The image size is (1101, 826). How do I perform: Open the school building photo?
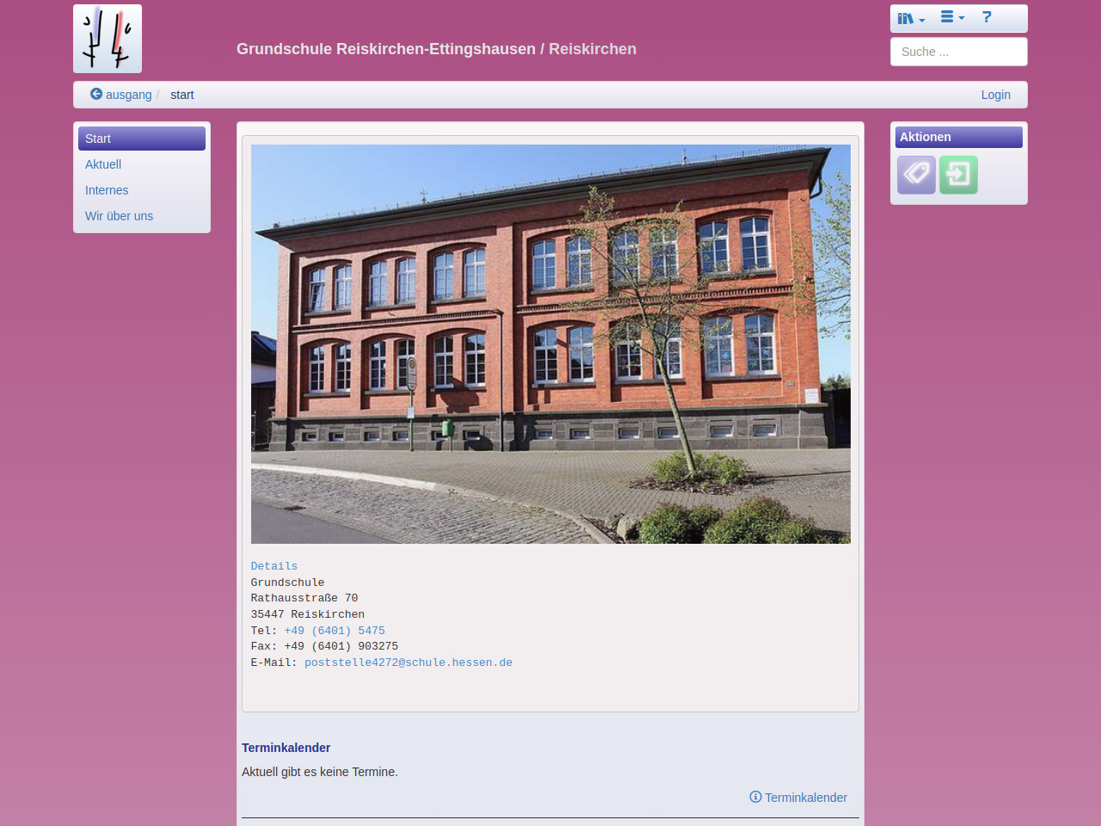pos(550,344)
